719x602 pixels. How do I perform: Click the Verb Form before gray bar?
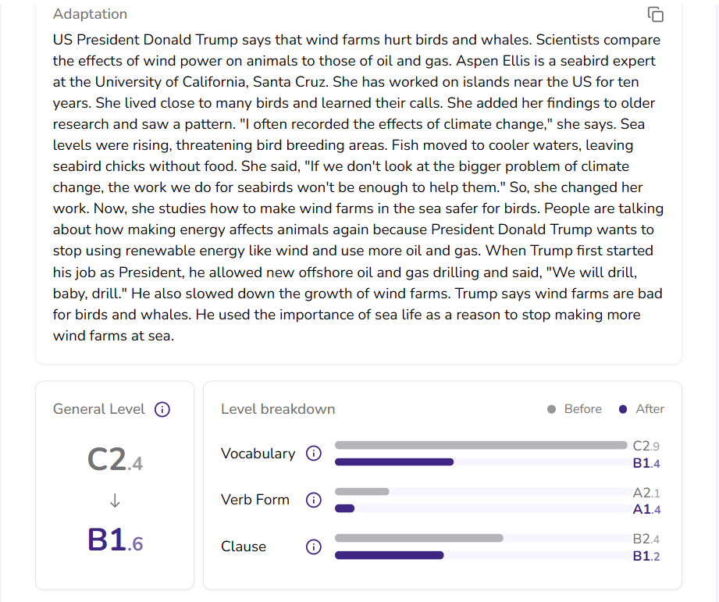(362, 492)
